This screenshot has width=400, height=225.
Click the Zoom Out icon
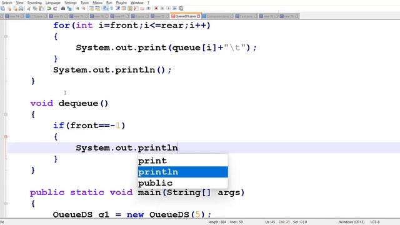(x=83, y=8)
